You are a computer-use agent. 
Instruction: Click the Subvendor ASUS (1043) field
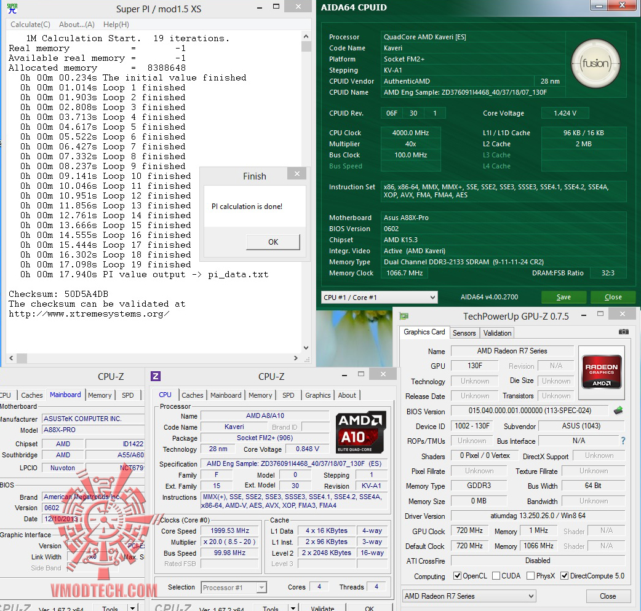[x=581, y=426]
